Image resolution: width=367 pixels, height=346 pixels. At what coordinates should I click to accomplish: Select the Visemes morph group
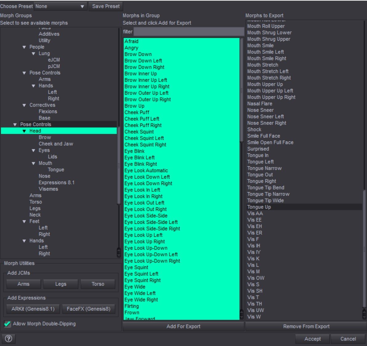point(48,189)
